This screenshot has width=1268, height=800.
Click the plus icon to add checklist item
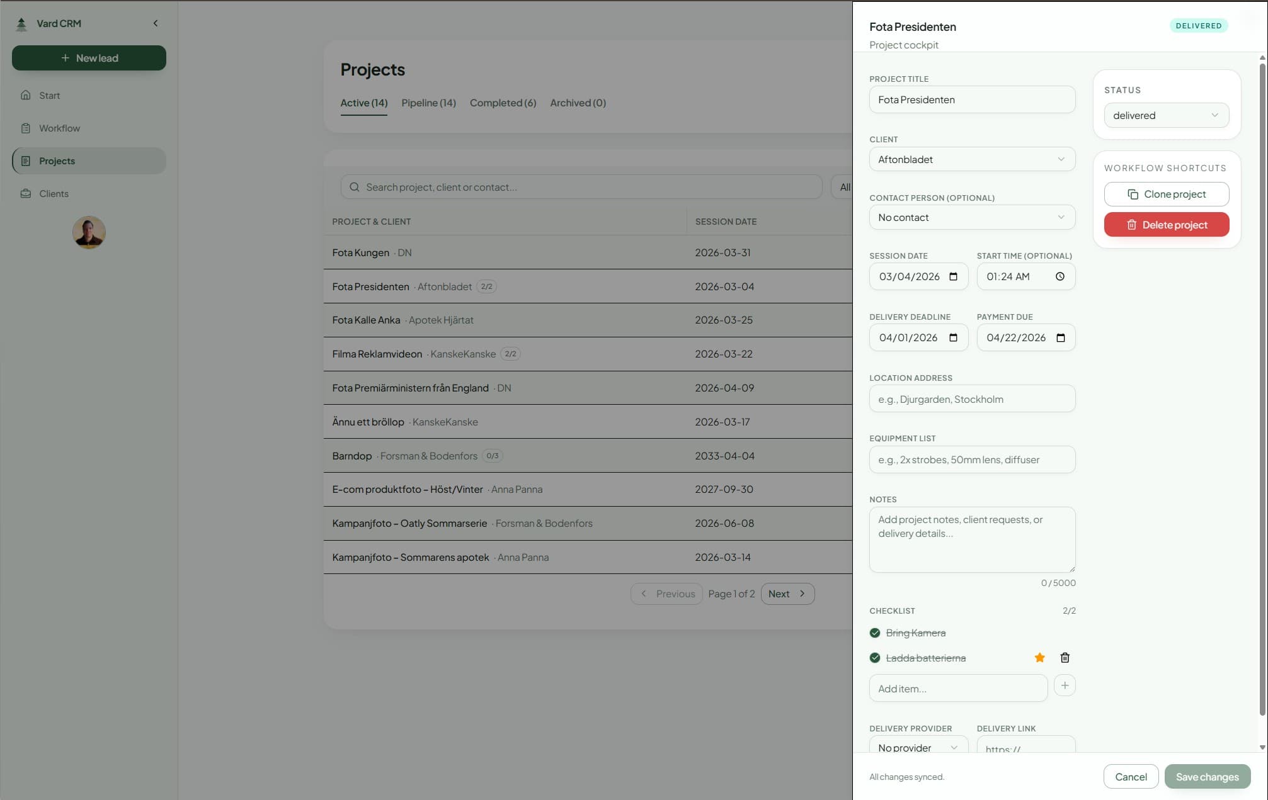click(x=1065, y=685)
